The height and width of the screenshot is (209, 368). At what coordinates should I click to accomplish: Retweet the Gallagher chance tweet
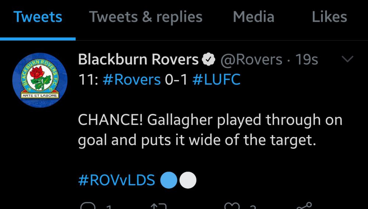(159, 206)
